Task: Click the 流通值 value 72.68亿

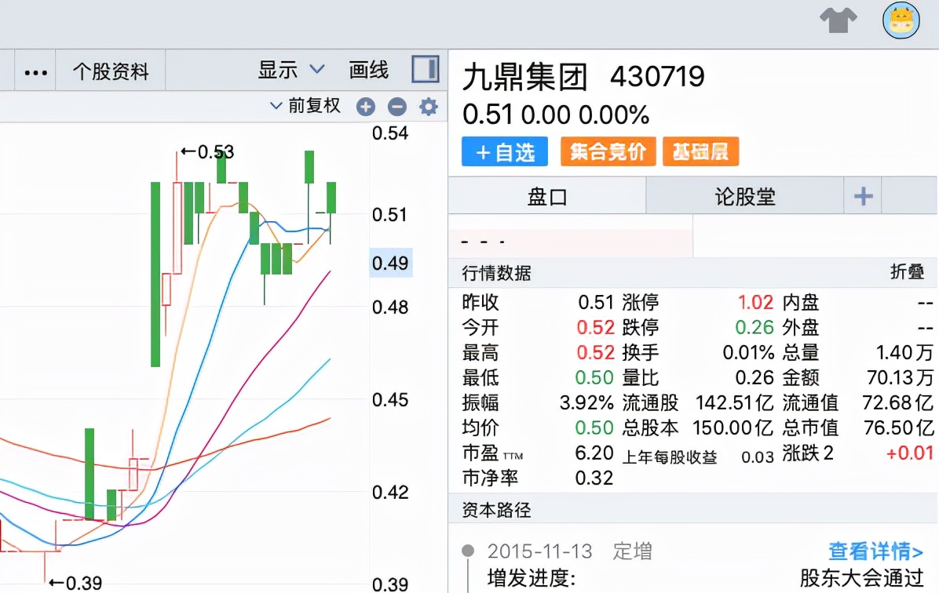Action: coord(897,402)
